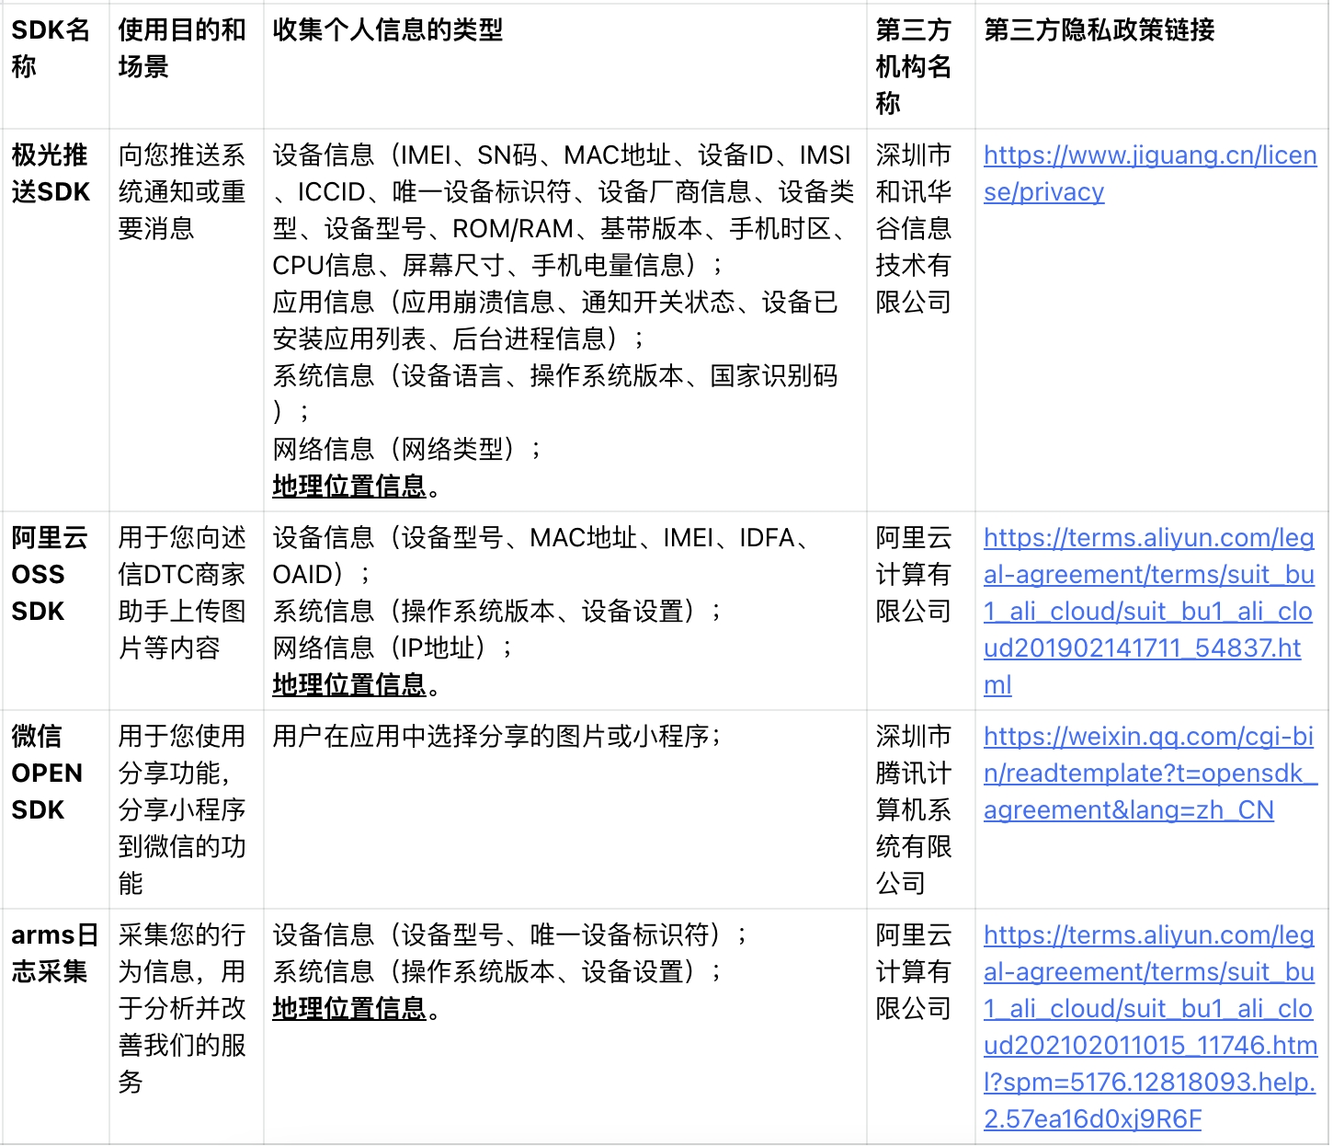Click the '系统信息（设备语言' line
Screen dimensions: 1333x1146
[555, 394]
